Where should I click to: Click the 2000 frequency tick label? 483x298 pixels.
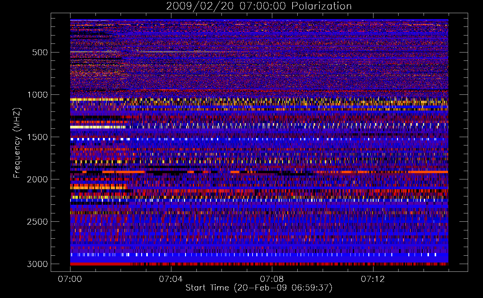tap(37, 179)
